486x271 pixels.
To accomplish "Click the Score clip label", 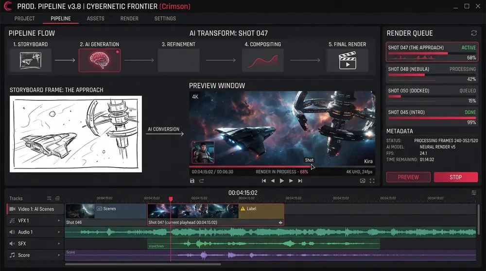I will (70, 253).
